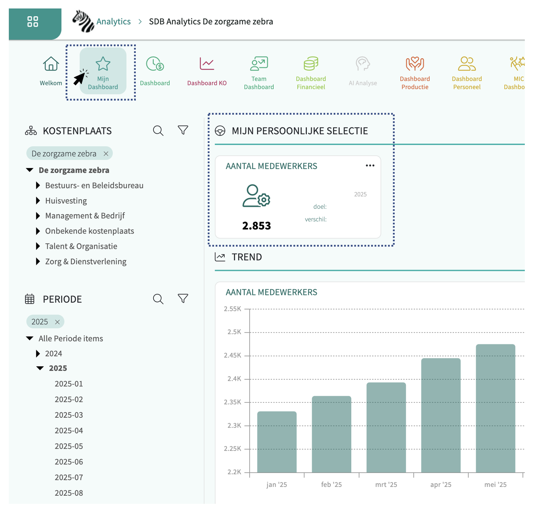Click the Analytics breadcrumb link

point(113,22)
